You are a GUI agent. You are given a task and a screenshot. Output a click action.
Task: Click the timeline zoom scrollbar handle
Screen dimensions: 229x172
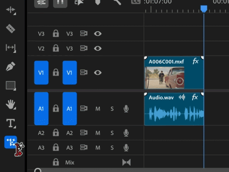pyautogui.click(x=38, y=170)
